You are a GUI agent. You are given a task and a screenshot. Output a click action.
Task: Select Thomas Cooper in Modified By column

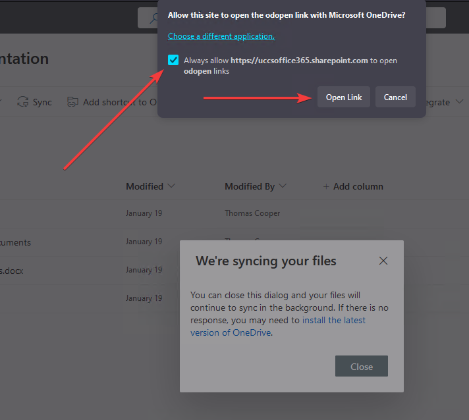(x=252, y=213)
